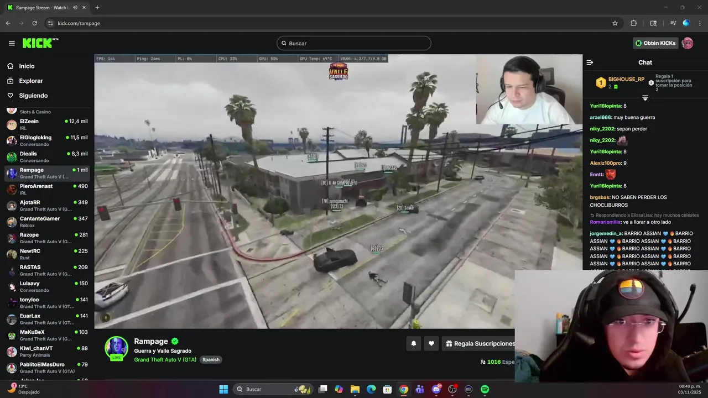Viewport: 708px width, 398px height.
Task: Click the Razope channel avatar
Action: click(x=12, y=238)
